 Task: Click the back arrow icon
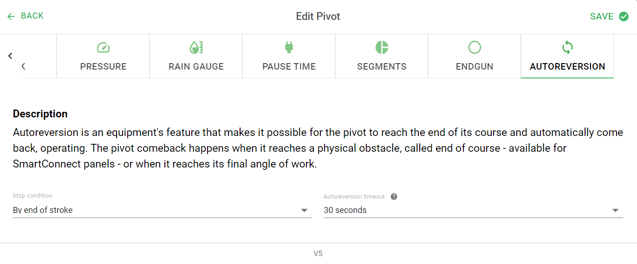[x=11, y=16]
